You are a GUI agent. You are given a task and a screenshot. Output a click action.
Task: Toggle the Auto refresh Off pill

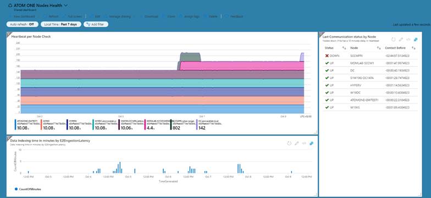pos(22,24)
